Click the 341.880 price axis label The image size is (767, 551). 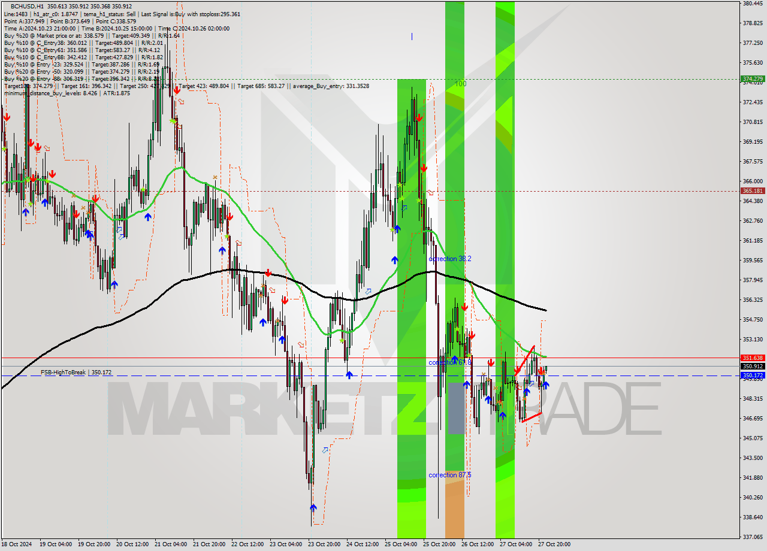pyautogui.click(x=752, y=478)
